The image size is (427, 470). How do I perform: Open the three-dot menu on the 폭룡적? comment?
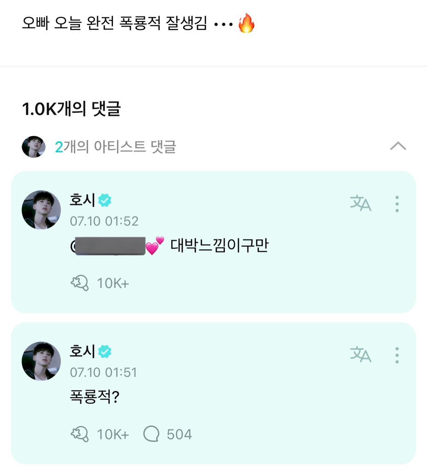point(397,355)
